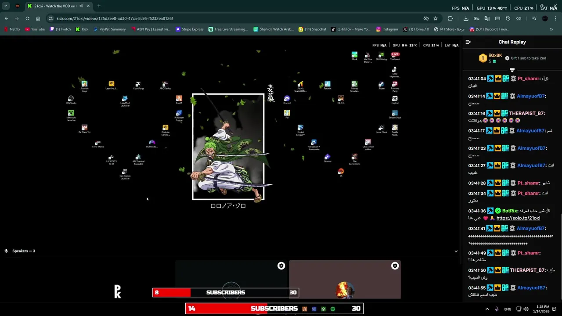Switch to the first pinned browser tab

click(18, 6)
